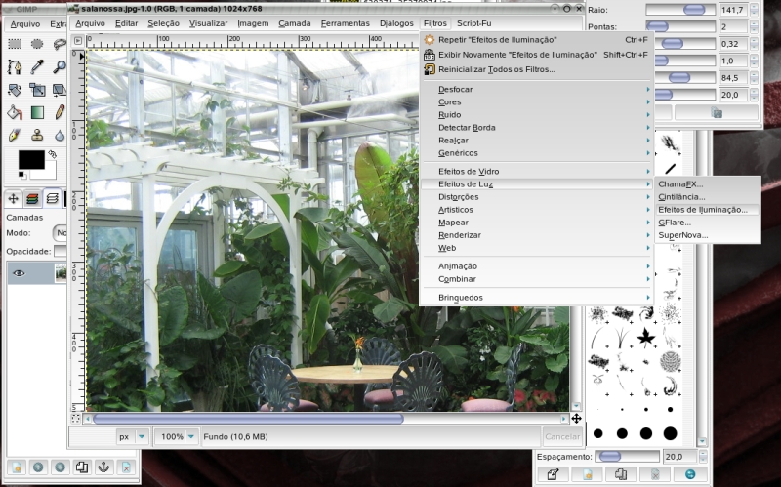Open the Ferramentas menu
The image size is (781, 487).
pyautogui.click(x=346, y=23)
